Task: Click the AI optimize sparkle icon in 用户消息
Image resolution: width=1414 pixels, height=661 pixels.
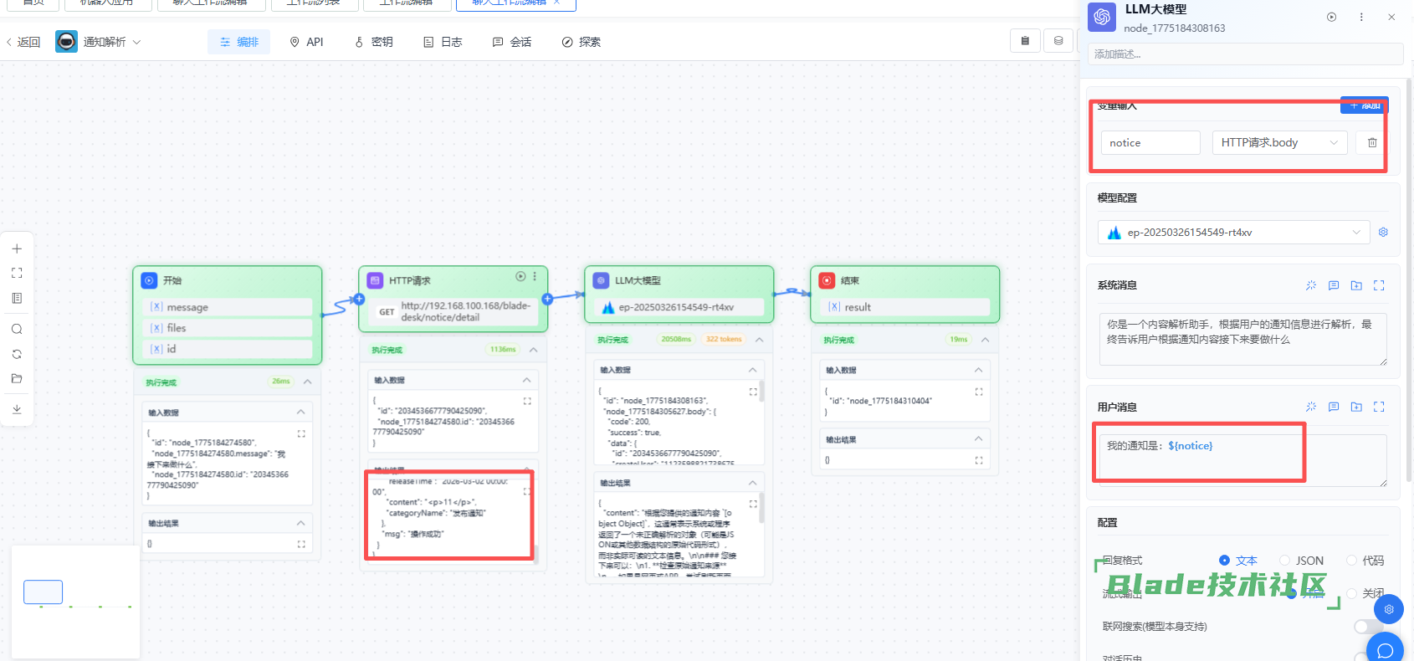Action: tap(1311, 407)
